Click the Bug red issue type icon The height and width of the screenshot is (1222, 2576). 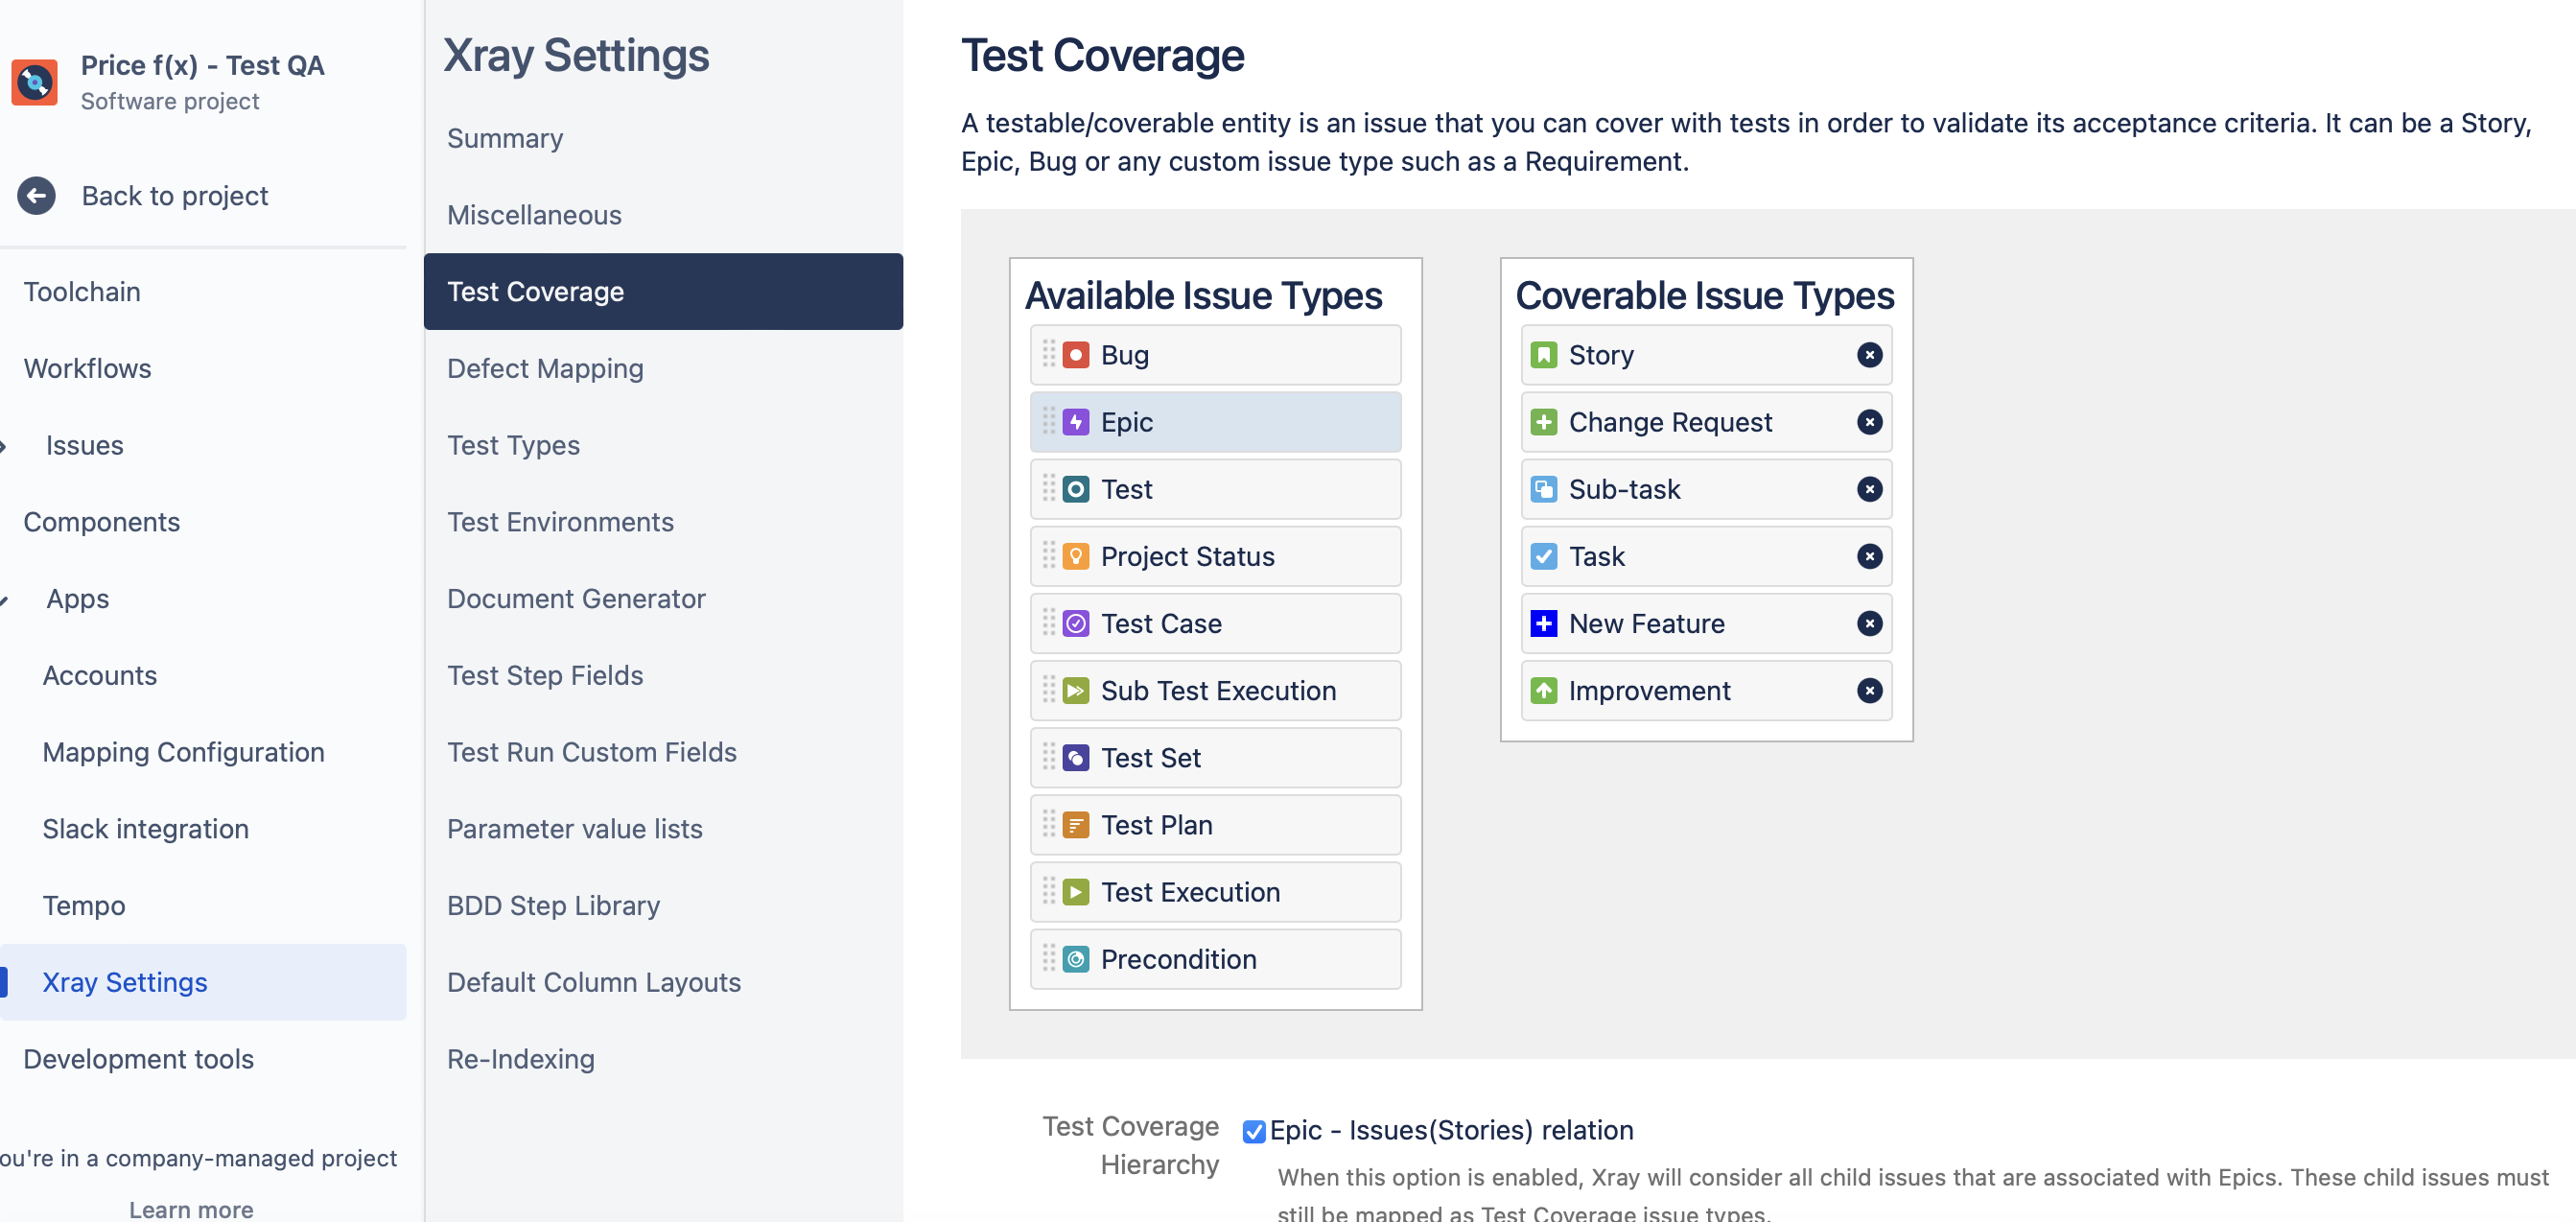(1076, 355)
